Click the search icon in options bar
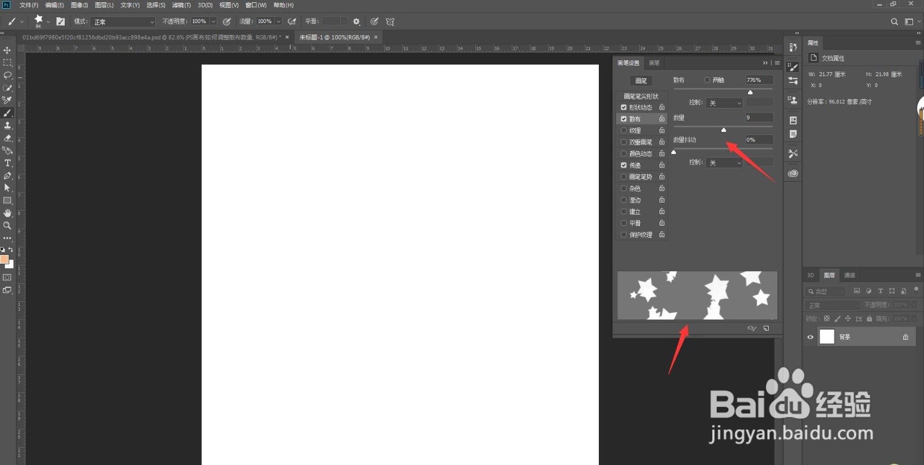 click(x=895, y=21)
